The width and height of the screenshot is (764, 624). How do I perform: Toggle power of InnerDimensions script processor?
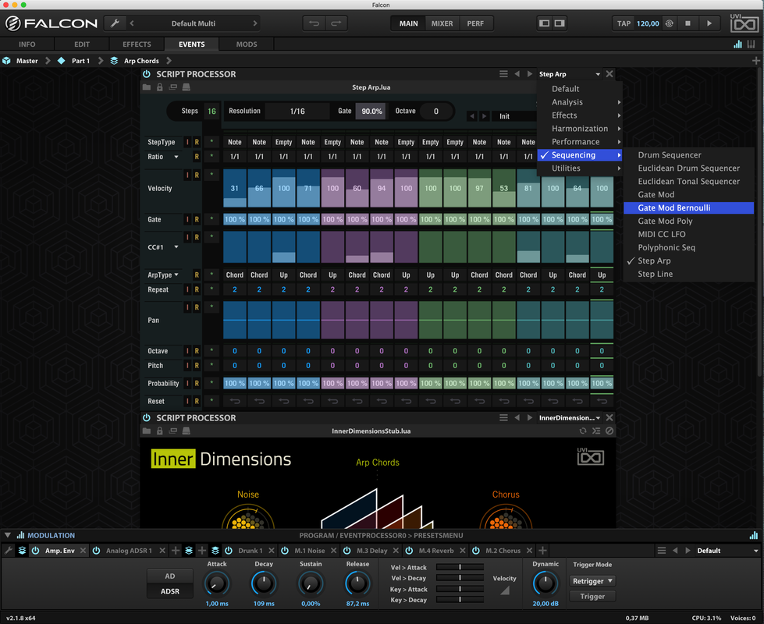pos(147,417)
